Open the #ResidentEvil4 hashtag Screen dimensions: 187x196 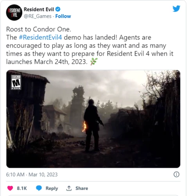pyautogui.click(x=40, y=37)
